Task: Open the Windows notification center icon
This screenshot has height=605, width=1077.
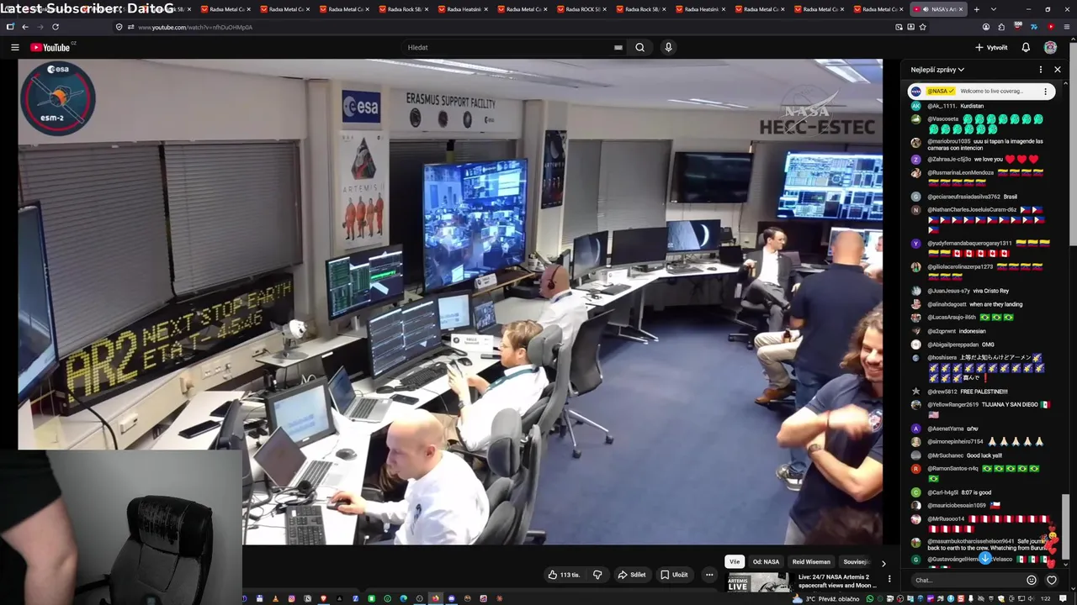Action: pyautogui.click(x=1063, y=598)
